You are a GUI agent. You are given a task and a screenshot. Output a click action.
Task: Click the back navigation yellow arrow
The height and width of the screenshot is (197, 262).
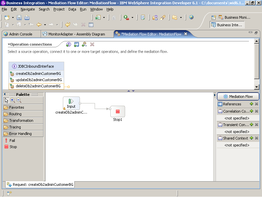click(x=39, y=25)
